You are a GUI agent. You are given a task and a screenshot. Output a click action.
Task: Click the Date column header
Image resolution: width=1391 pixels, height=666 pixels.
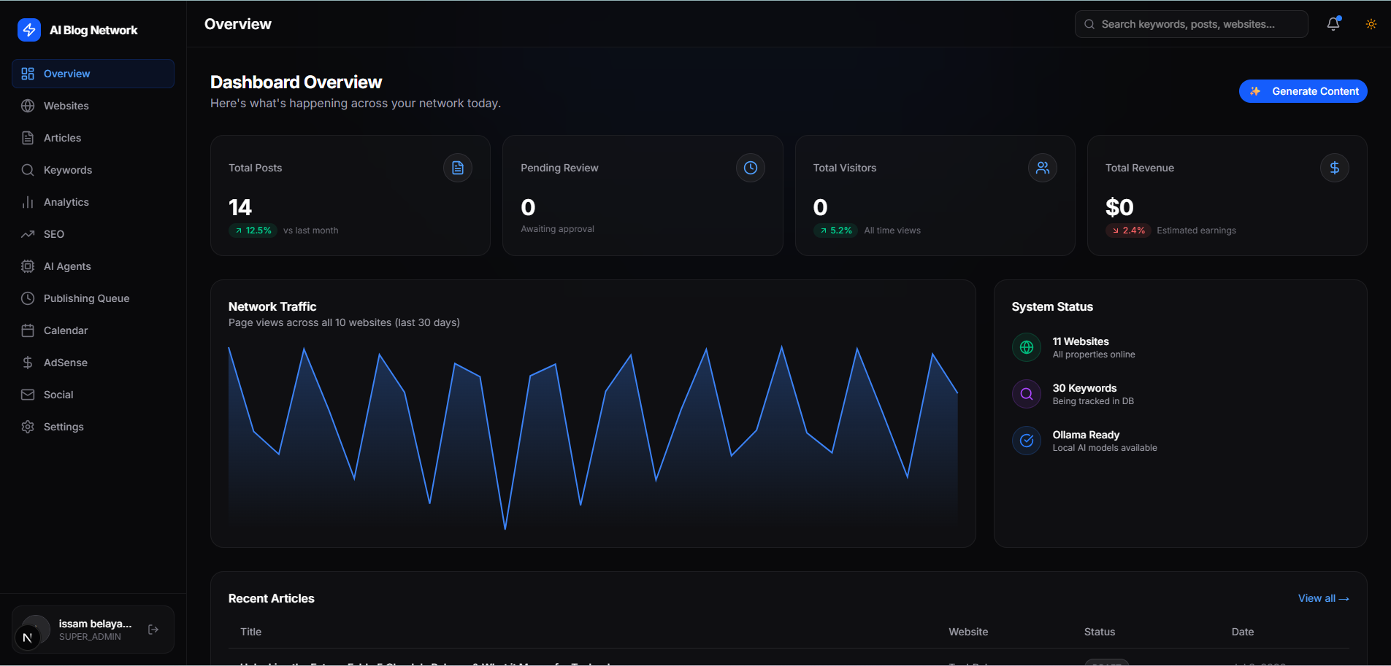(x=1242, y=632)
